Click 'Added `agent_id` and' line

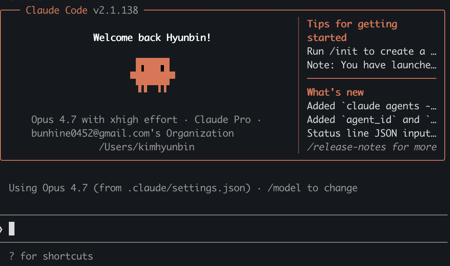point(372,120)
